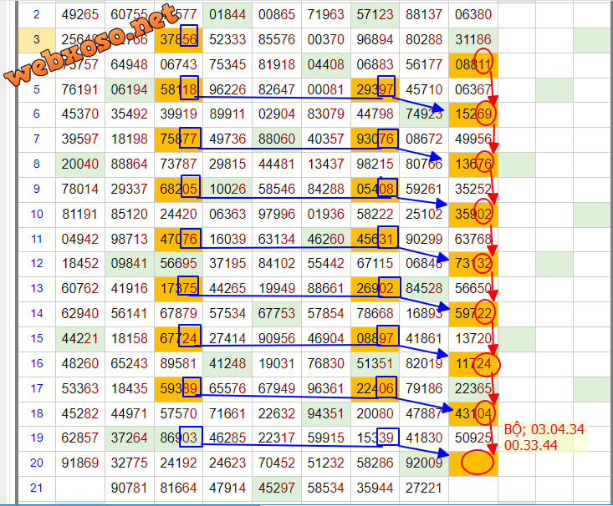Select cell containing 10026
The image size is (613, 506).
tap(227, 189)
